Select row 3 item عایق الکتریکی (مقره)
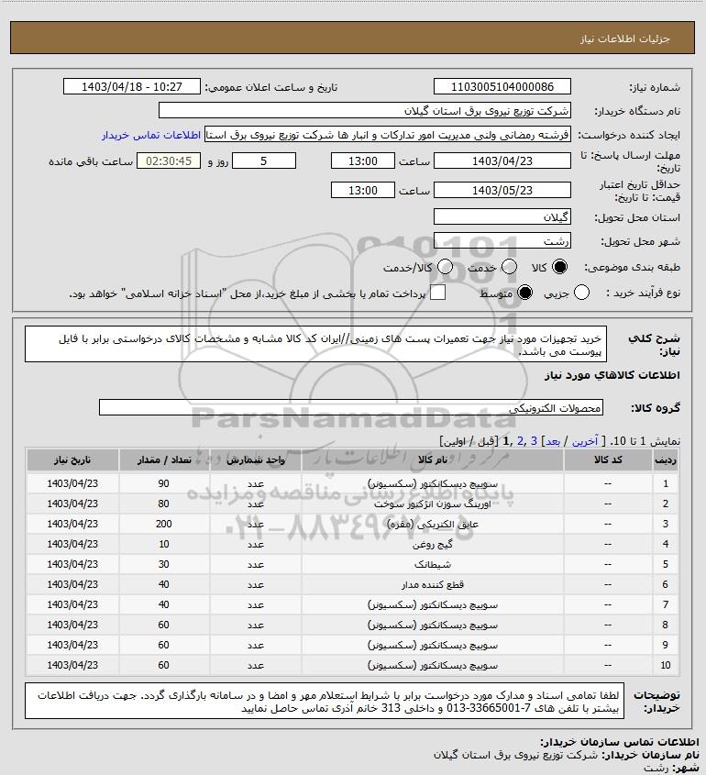706x775 pixels. pos(432,524)
